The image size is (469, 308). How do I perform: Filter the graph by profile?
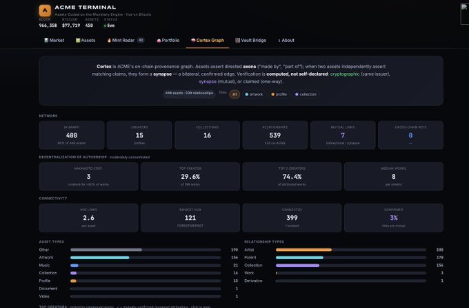279,94
